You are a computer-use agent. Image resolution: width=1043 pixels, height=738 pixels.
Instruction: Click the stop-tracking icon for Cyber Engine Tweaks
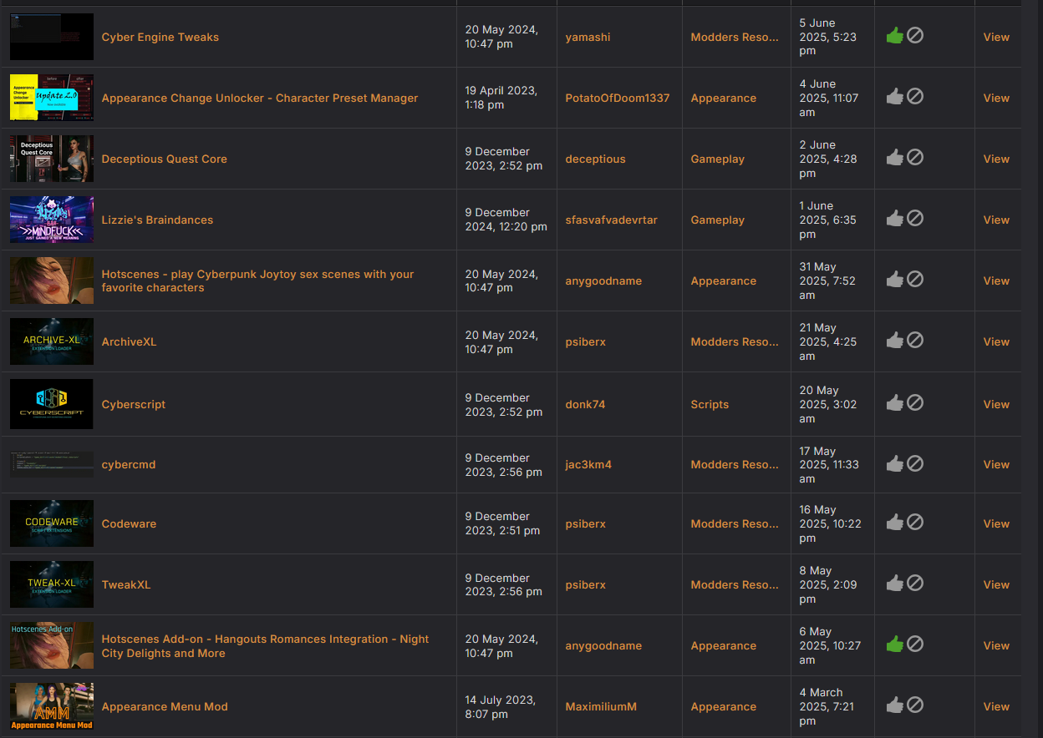(x=915, y=36)
